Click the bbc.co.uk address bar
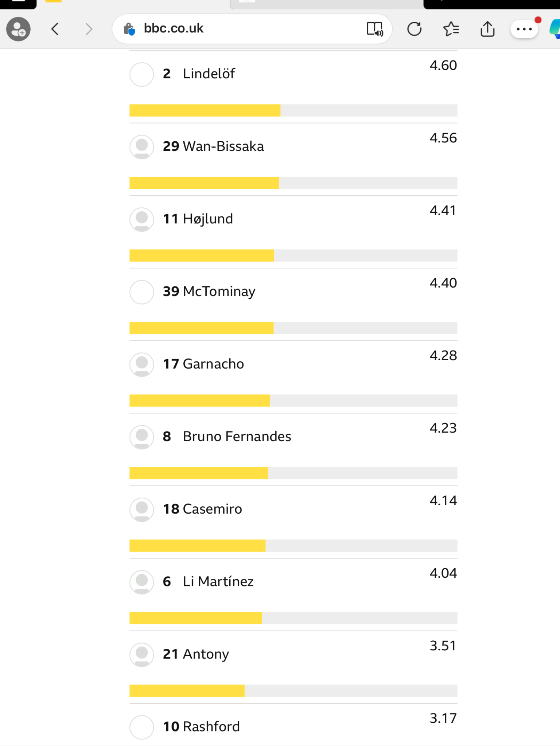 point(252,29)
